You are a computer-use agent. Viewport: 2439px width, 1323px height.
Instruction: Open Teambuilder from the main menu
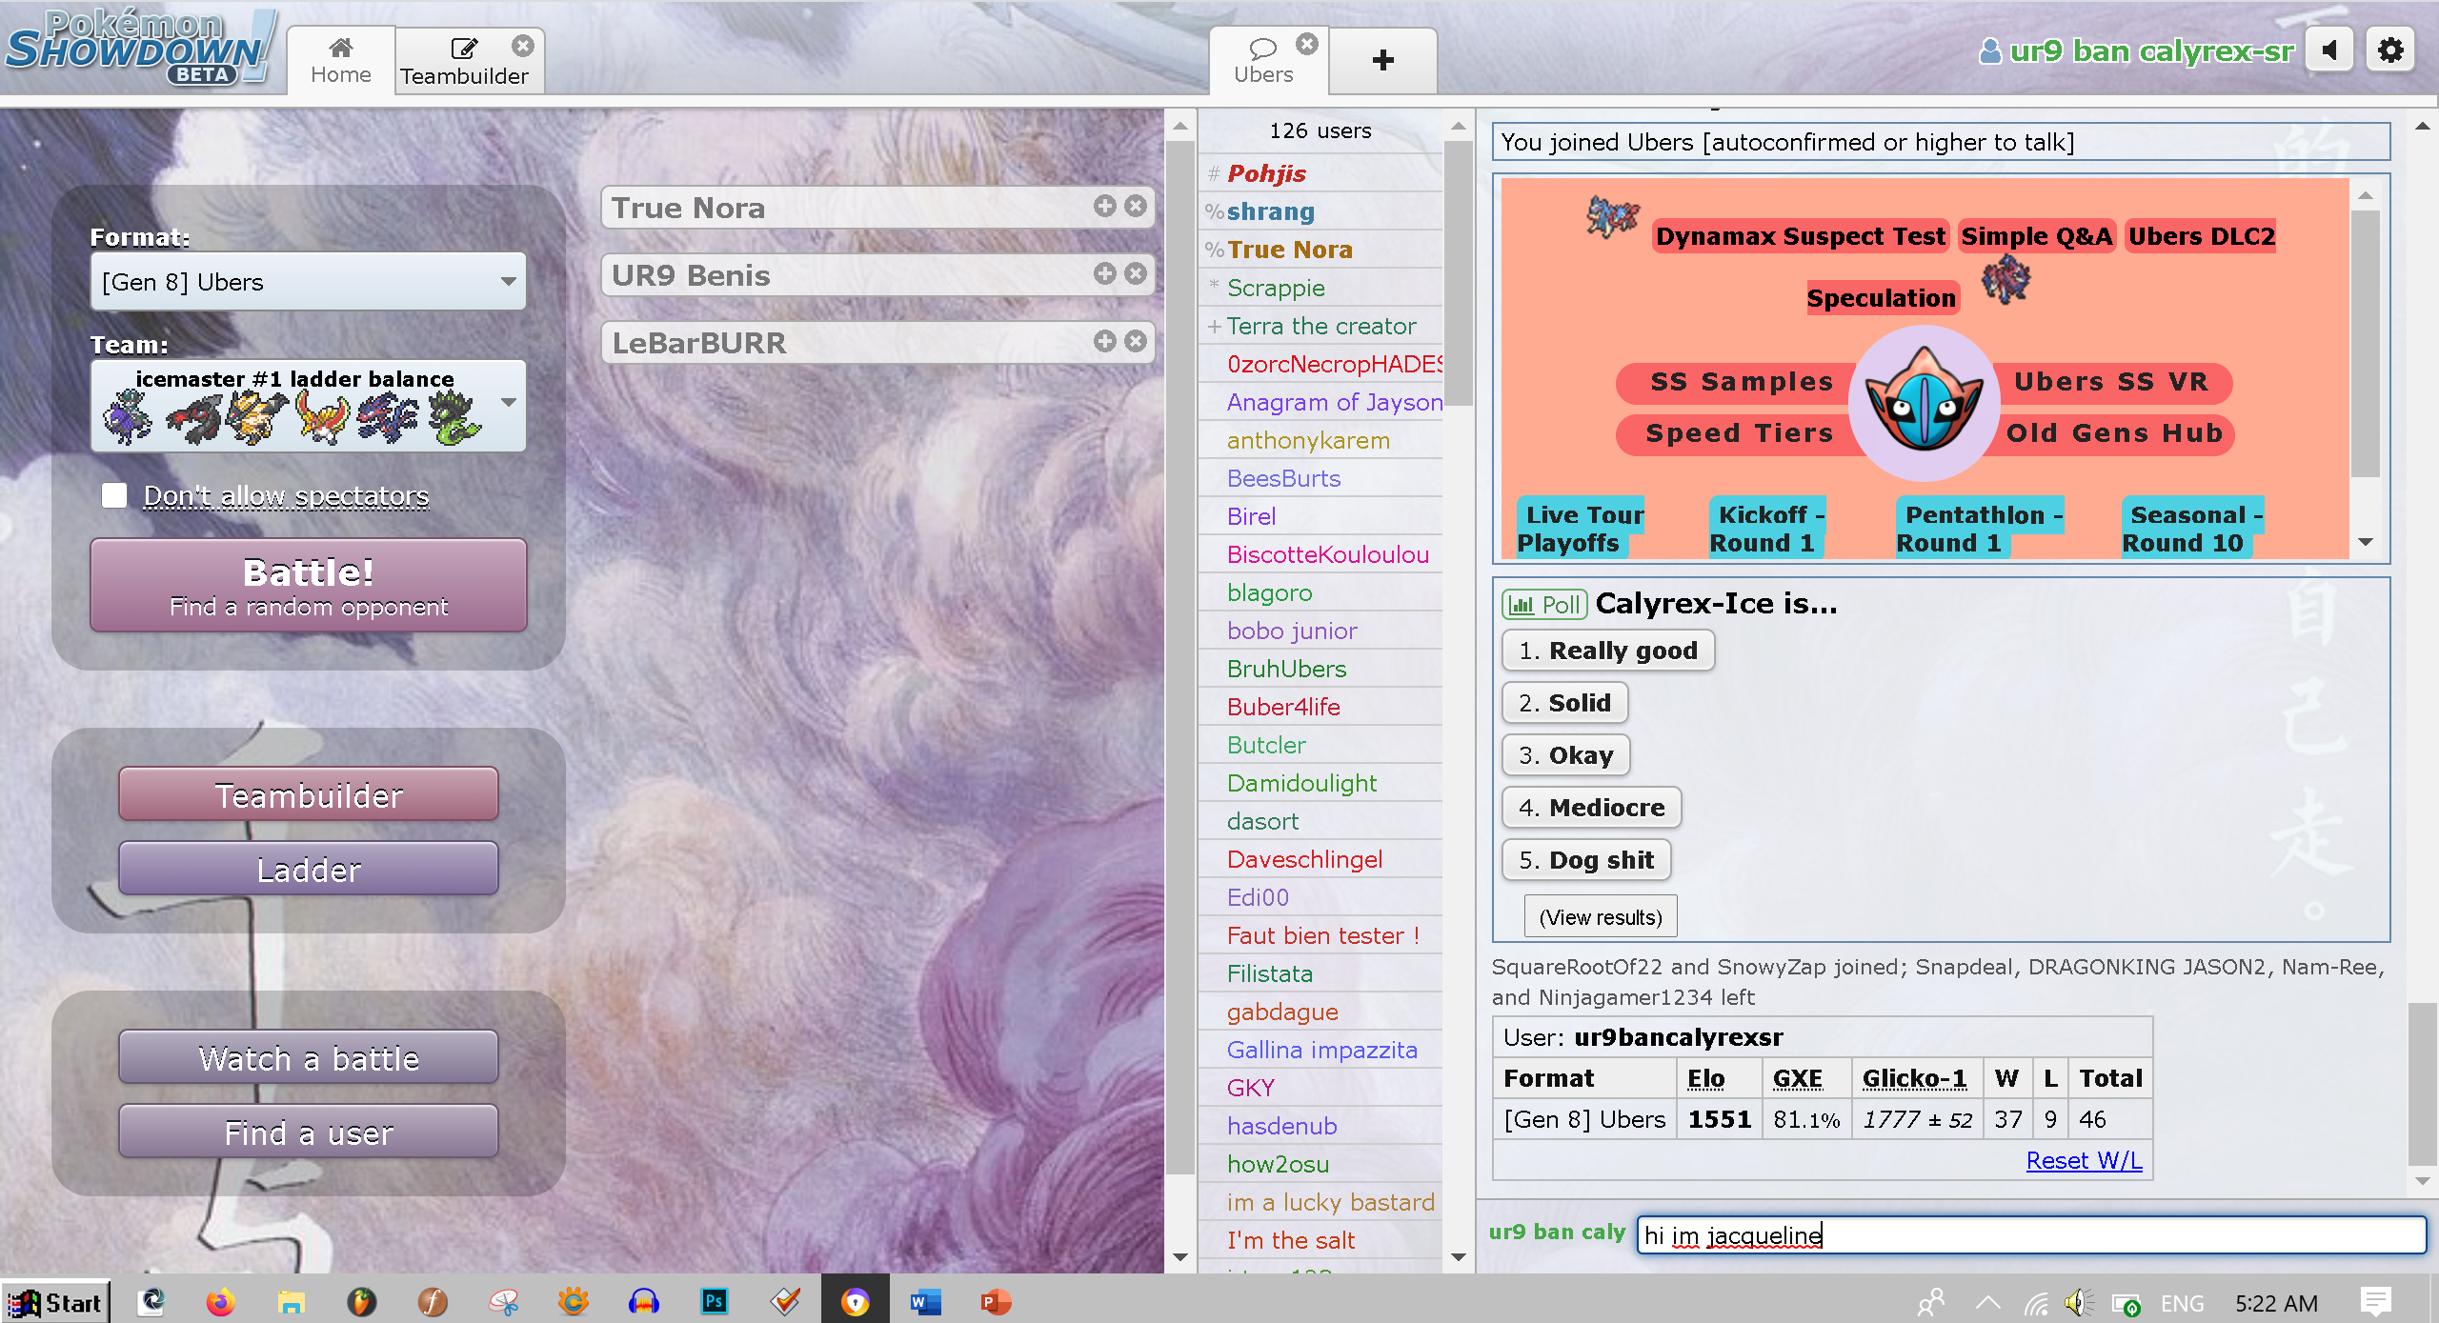pos(308,794)
